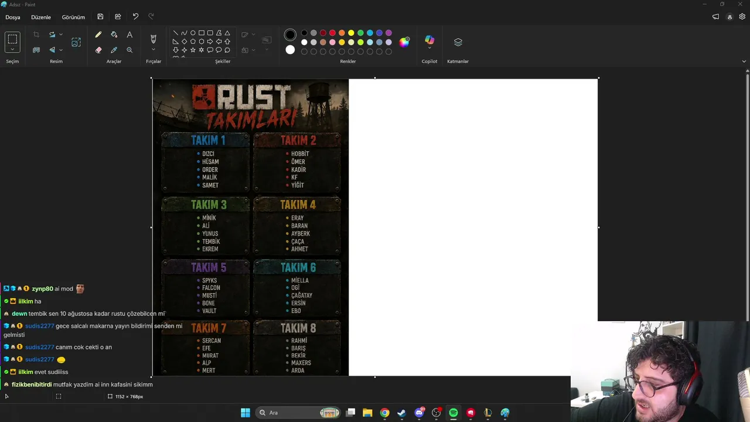The image size is (750, 422).
Task: Pick the Color picker eyedropper tool
Action: pos(114,50)
